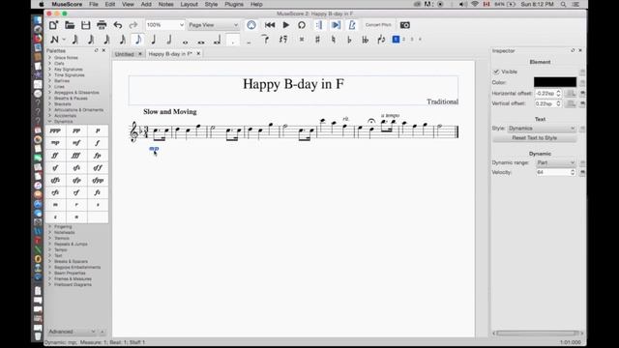This screenshot has width=619, height=348.
Task: Select voice 1 button
Action: [x=396, y=39]
